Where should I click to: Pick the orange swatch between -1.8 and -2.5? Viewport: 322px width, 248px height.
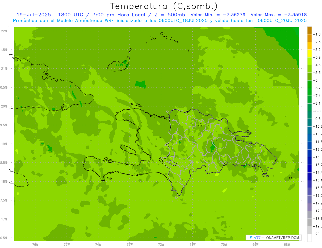[309, 38]
